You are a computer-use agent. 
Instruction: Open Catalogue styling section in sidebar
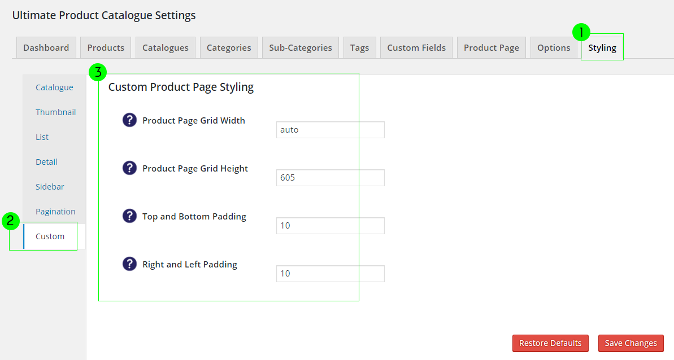click(x=54, y=87)
